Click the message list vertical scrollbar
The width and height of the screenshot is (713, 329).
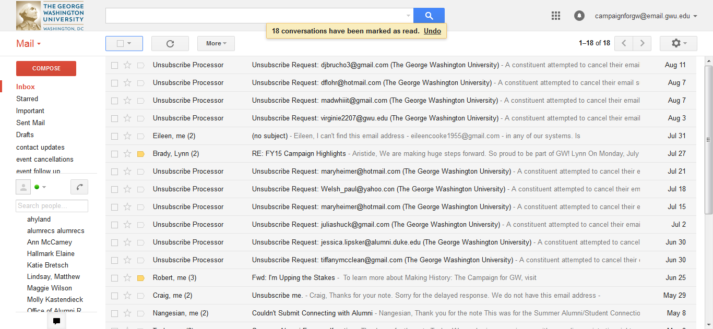tap(708, 140)
